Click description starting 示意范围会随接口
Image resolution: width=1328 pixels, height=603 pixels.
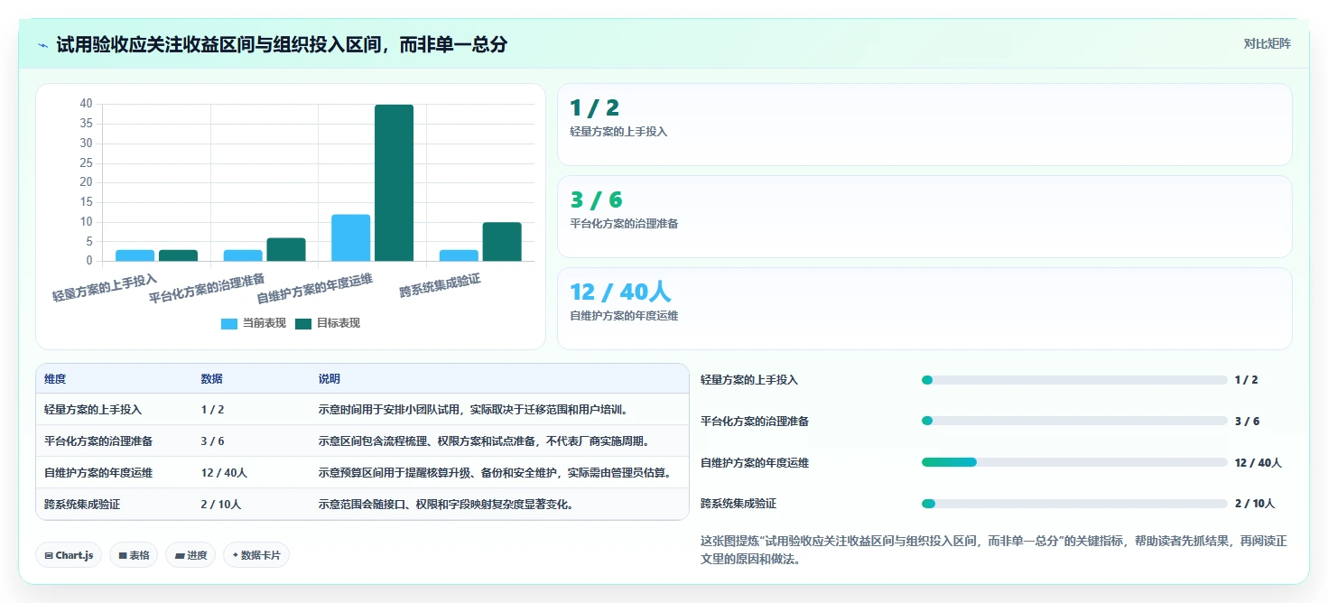[x=445, y=505]
